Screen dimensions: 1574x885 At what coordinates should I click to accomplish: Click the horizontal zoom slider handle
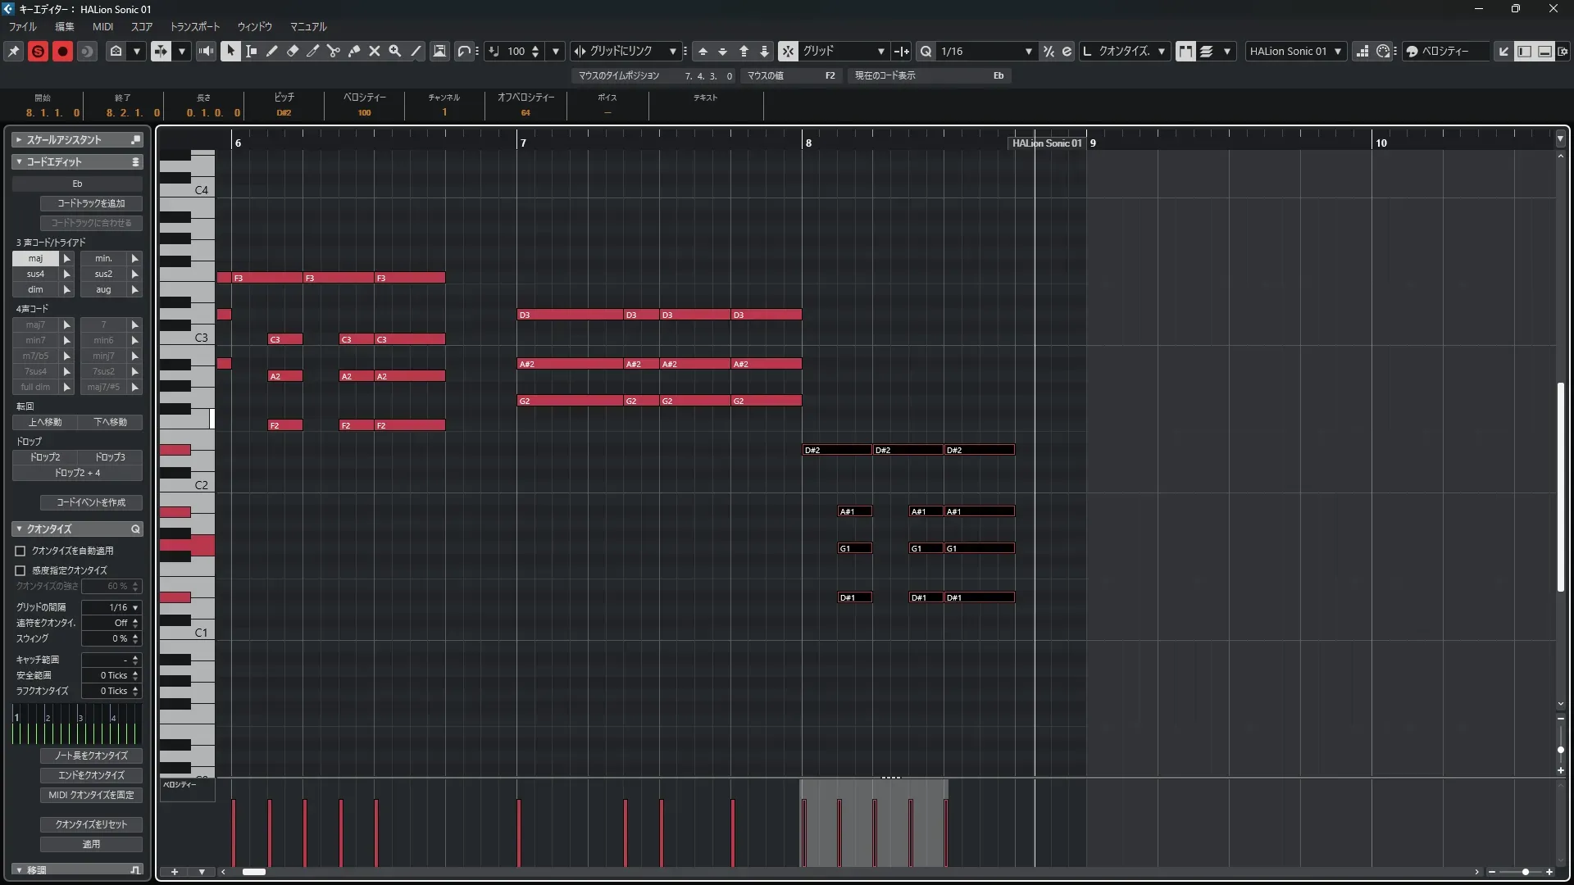pyautogui.click(x=1525, y=872)
